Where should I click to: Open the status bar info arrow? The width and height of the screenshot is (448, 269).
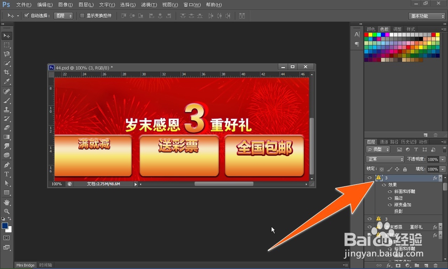pos(135,184)
